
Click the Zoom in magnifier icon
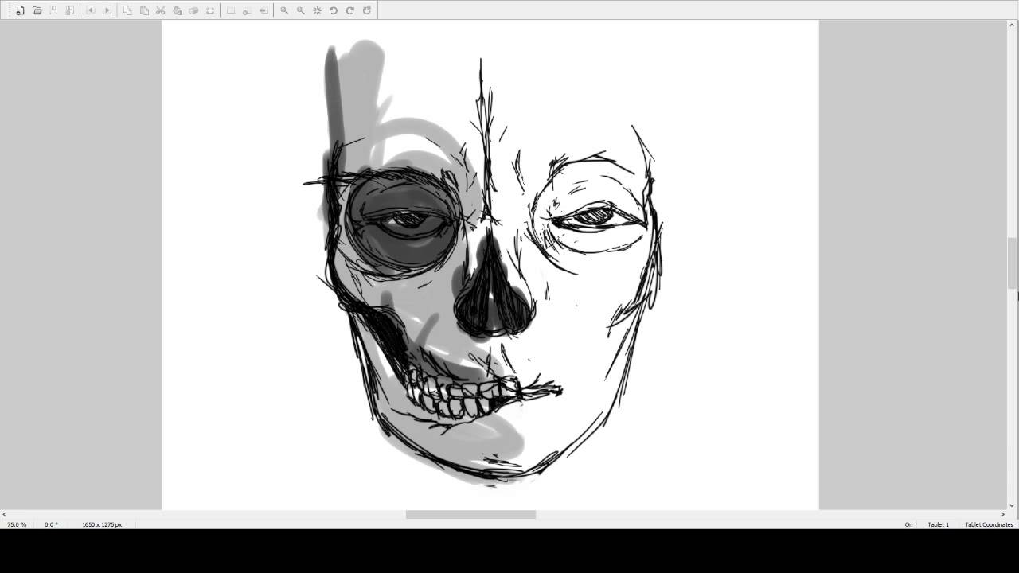coord(284,10)
